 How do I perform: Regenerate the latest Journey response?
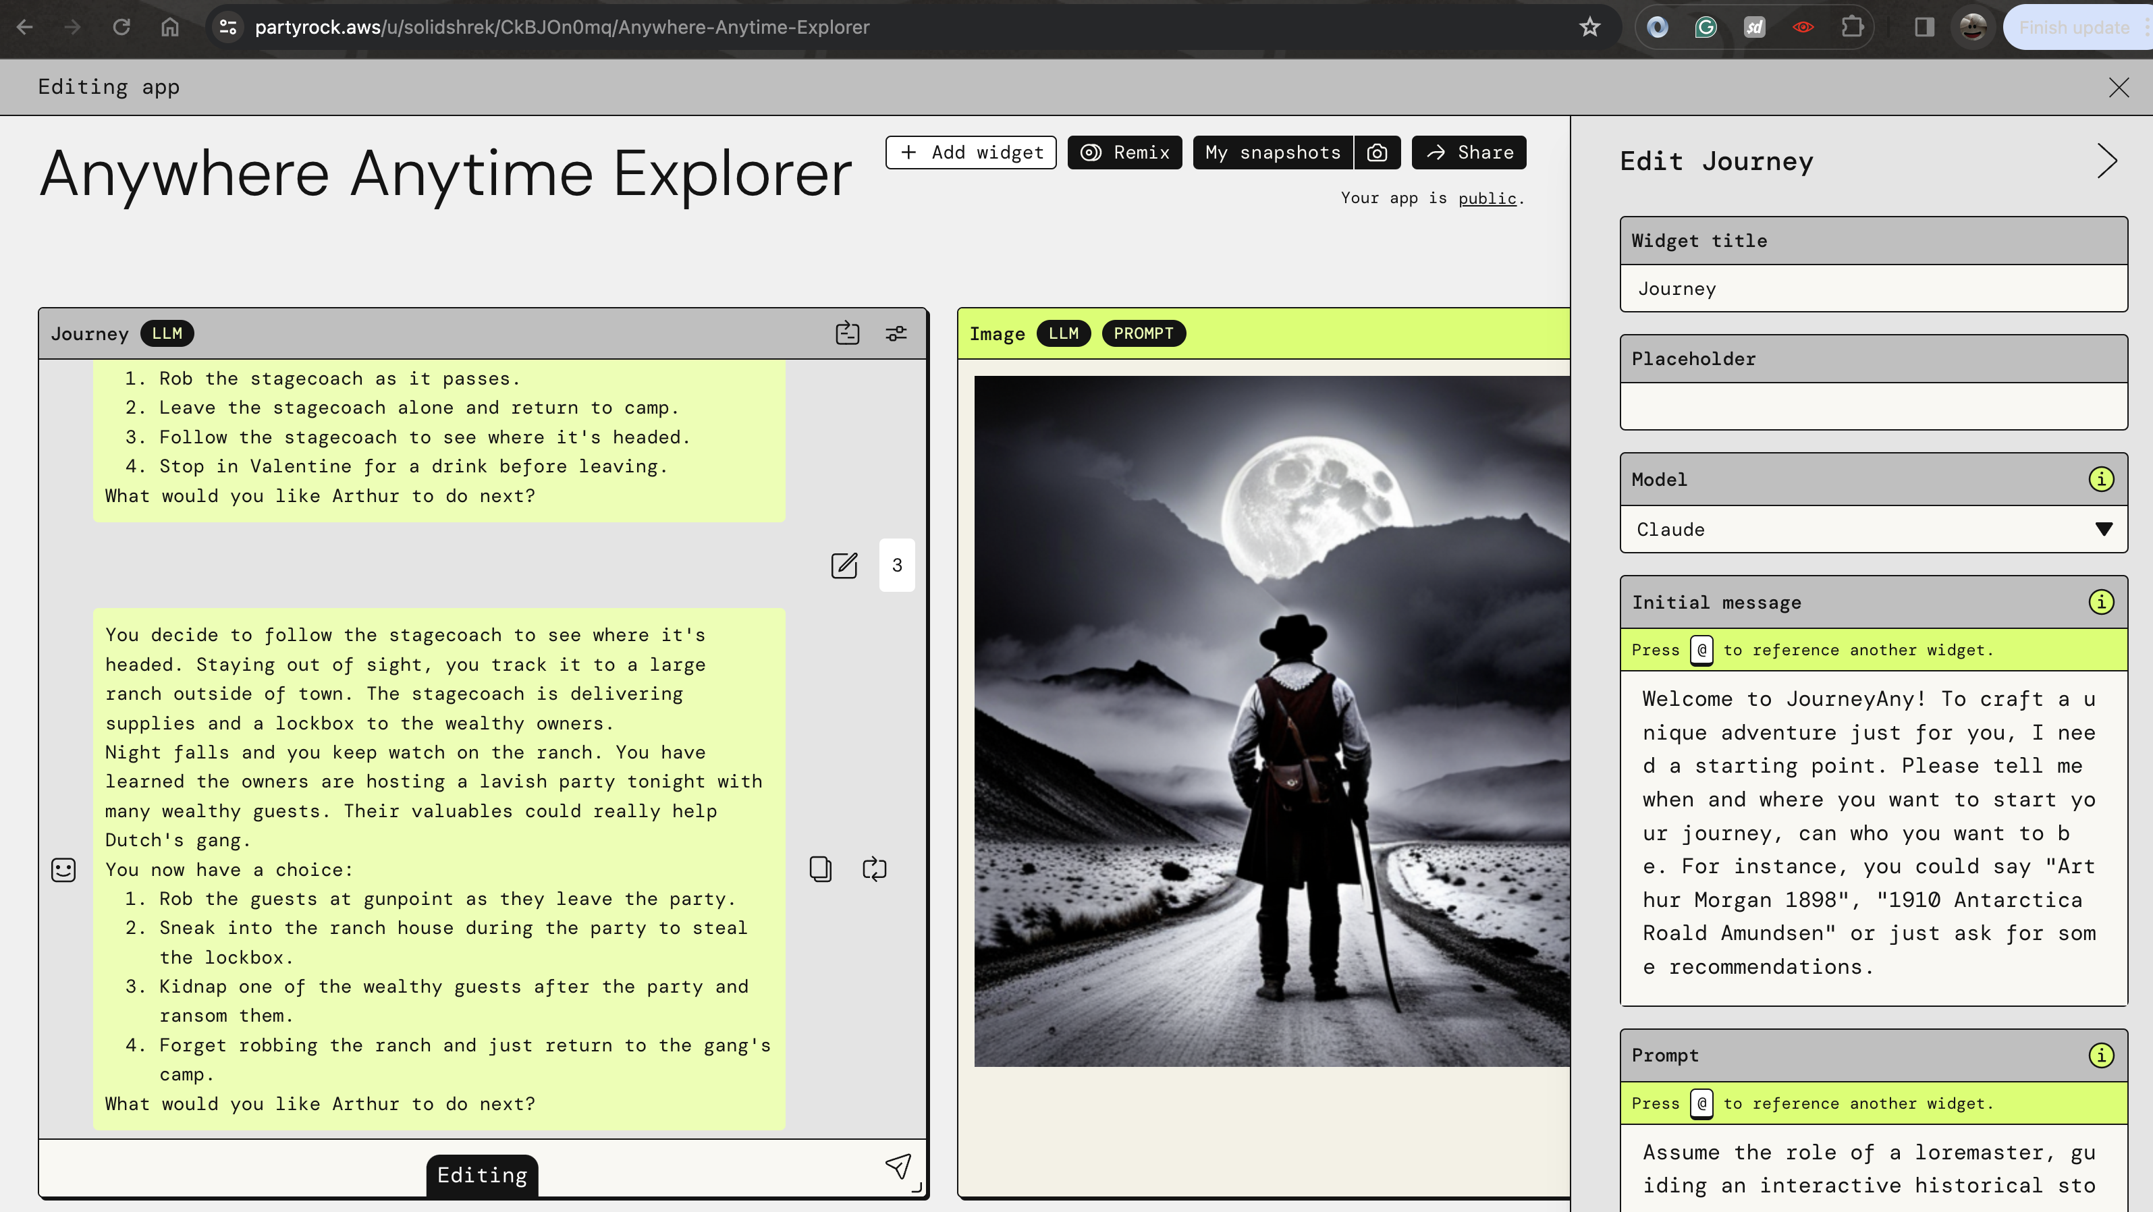(x=874, y=869)
